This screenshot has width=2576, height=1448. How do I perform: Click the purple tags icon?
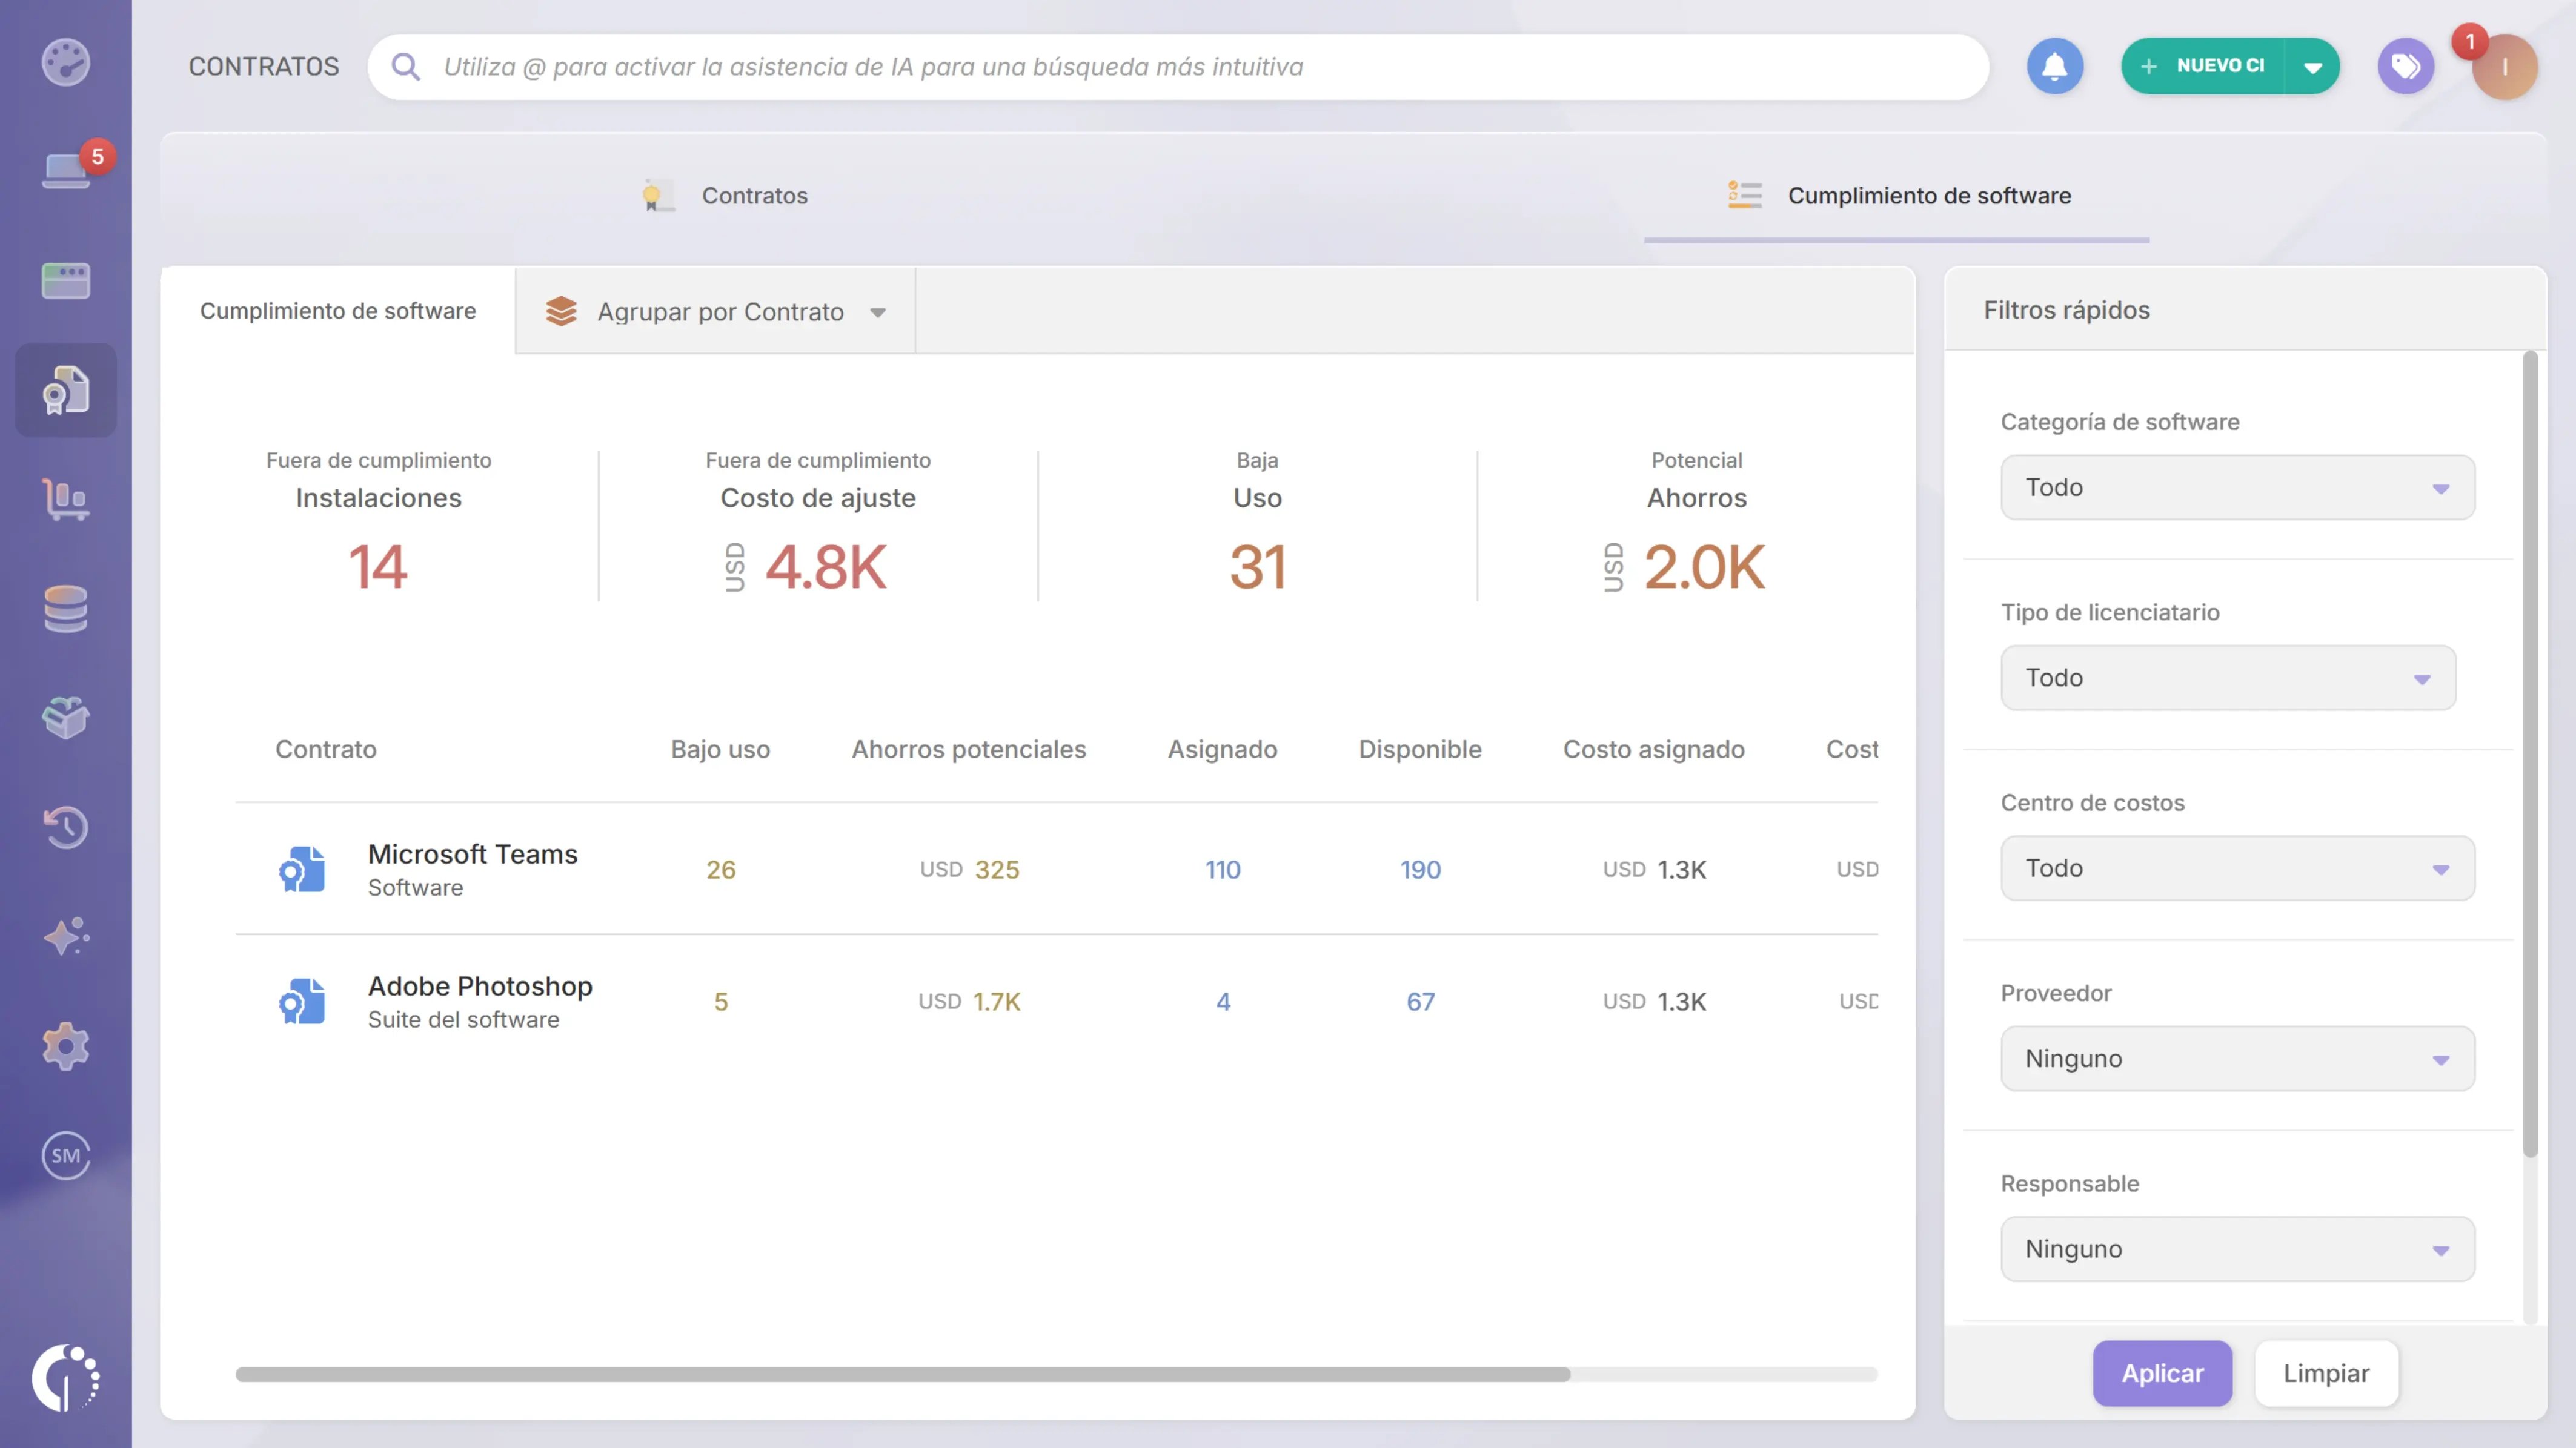coord(2405,66)
